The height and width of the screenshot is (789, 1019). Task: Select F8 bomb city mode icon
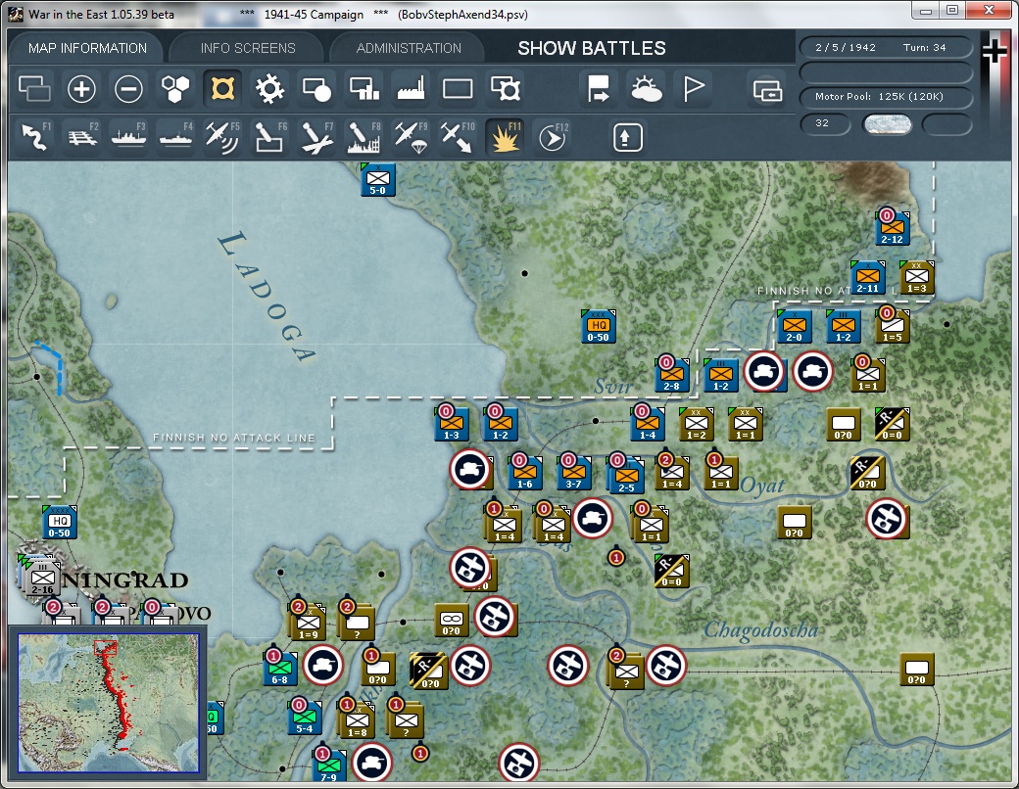(x=364, y=136)
